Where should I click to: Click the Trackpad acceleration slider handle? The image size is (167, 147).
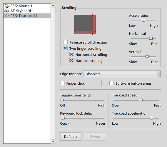click(151, 118)
